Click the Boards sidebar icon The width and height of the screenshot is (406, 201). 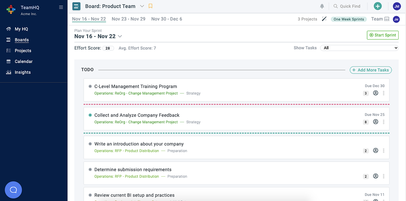(x=9, y=40)
